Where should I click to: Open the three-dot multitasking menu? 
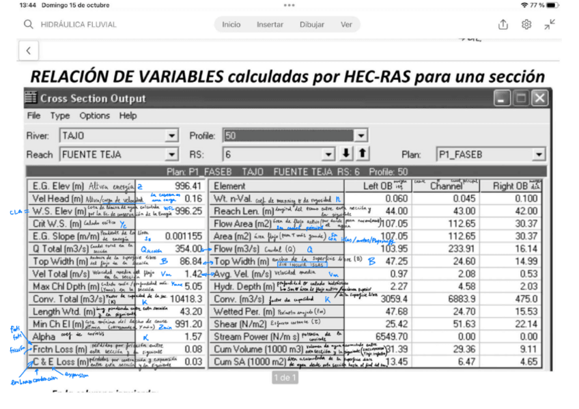tap(289, 5)
